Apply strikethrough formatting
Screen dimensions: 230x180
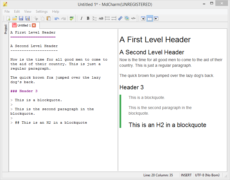(x=101, y=19)
